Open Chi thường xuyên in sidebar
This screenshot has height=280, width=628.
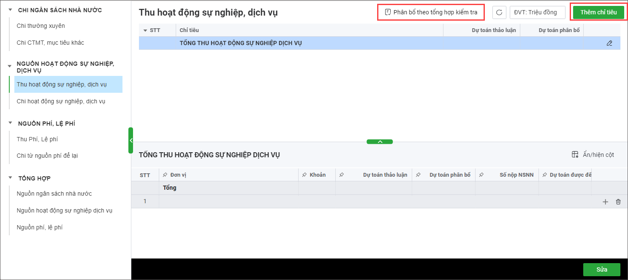41,26
